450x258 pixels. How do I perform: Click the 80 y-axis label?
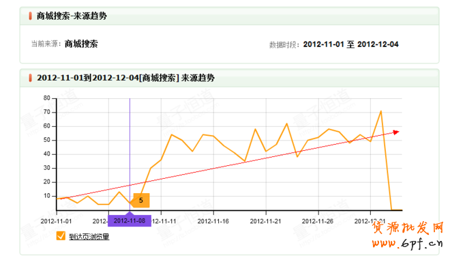tap(47, 98)
